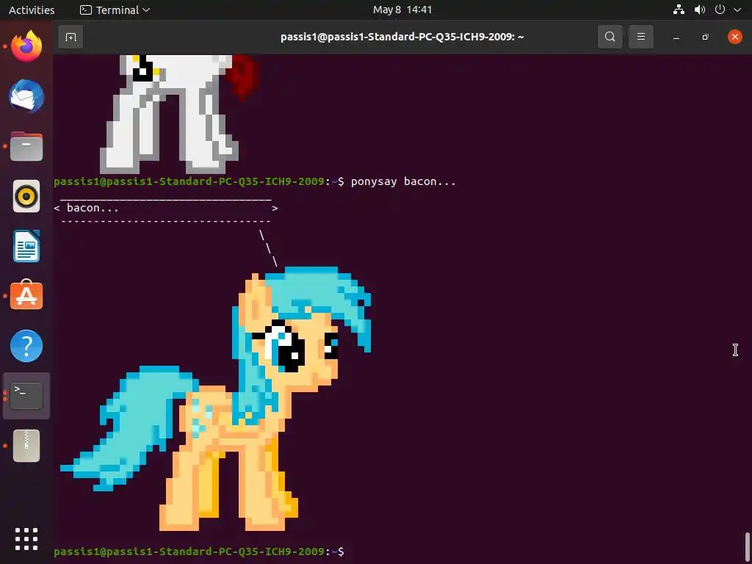Screen dimensions: 752x564
Task: Close the terminal window
Action: coord(734,37)
